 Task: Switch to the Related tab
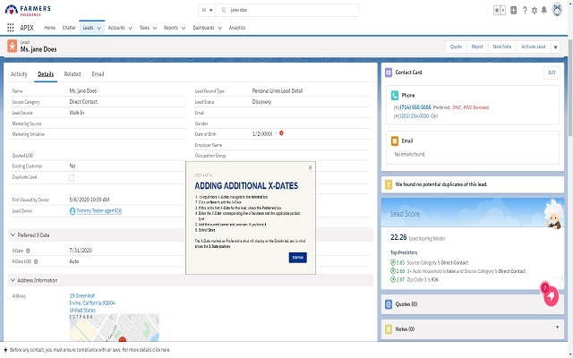click(73, 74)
